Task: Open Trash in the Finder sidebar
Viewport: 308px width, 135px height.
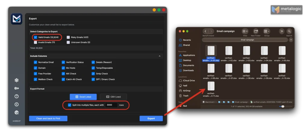Action: 184,96
